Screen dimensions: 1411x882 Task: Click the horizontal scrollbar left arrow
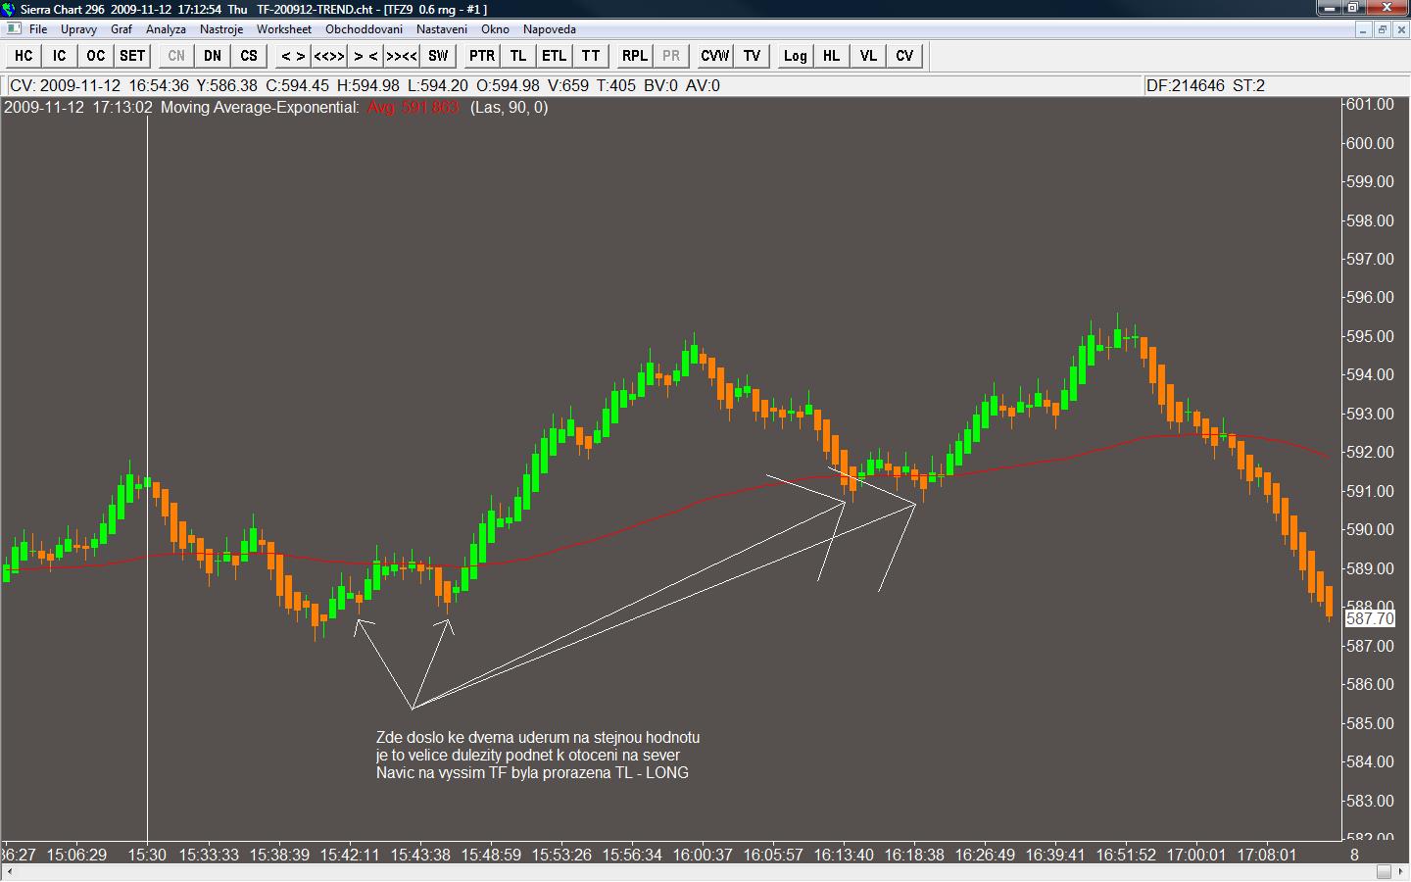tap(8, 872)
